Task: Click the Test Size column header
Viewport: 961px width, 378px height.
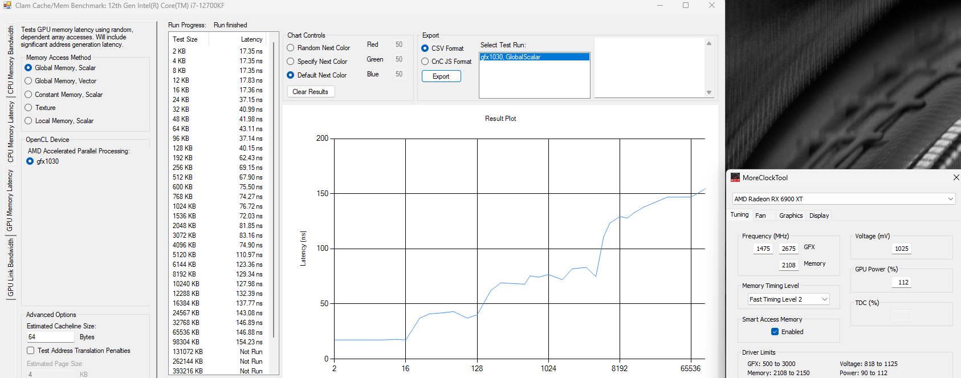Action: coord(189,39)
